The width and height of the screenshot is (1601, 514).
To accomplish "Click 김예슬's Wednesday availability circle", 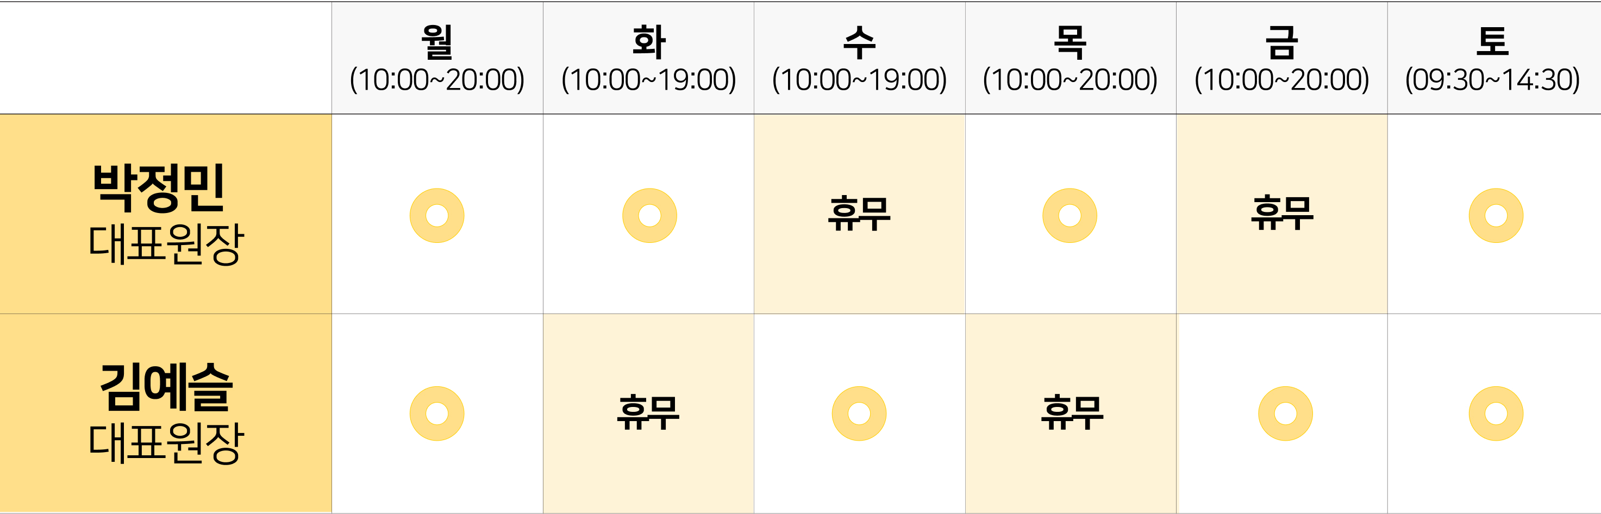I will 859,413.
